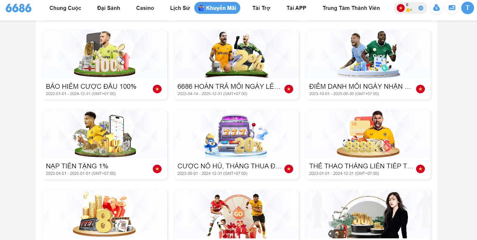Open the card wallet icon in header

pos(452,8)
